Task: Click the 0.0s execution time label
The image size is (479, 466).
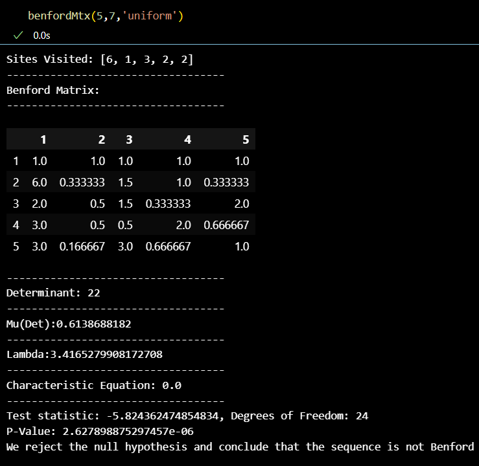Action: coord(41,36)
